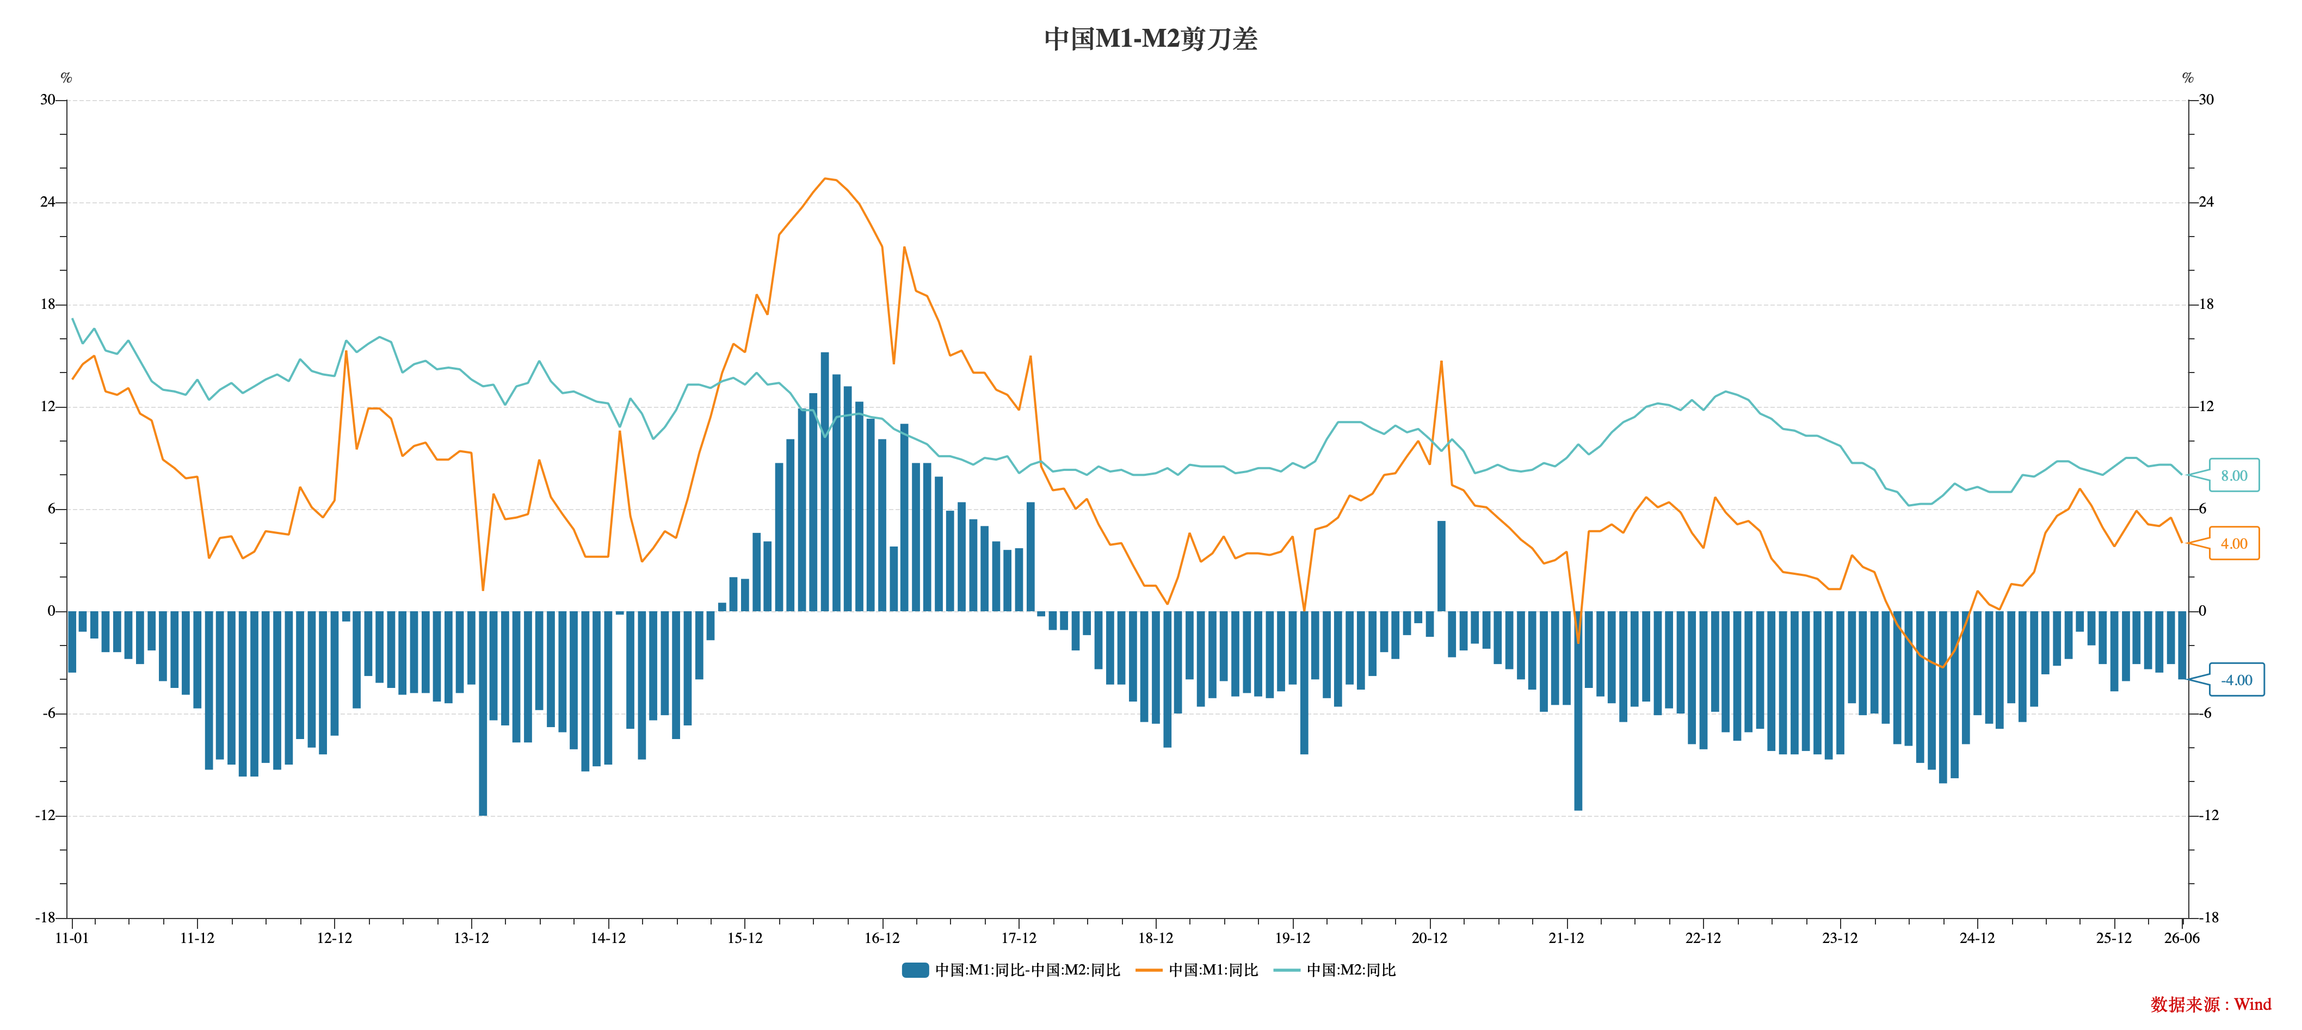This screenshot has height=1030, width=2302.
Task: Click the 13-12 x-axis label
Action: tap(471, 938)
